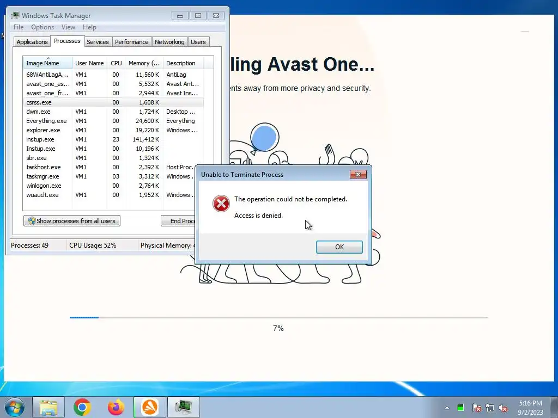
Task: Switch to the Applications tab
Action: (32, 42)
